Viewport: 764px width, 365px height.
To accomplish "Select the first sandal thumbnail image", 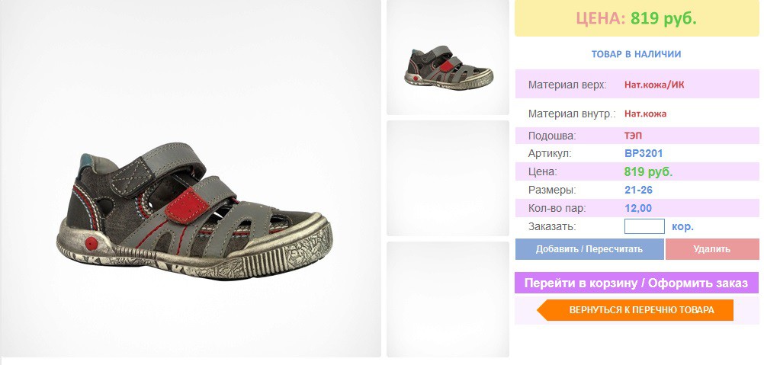I will [448, 57].
